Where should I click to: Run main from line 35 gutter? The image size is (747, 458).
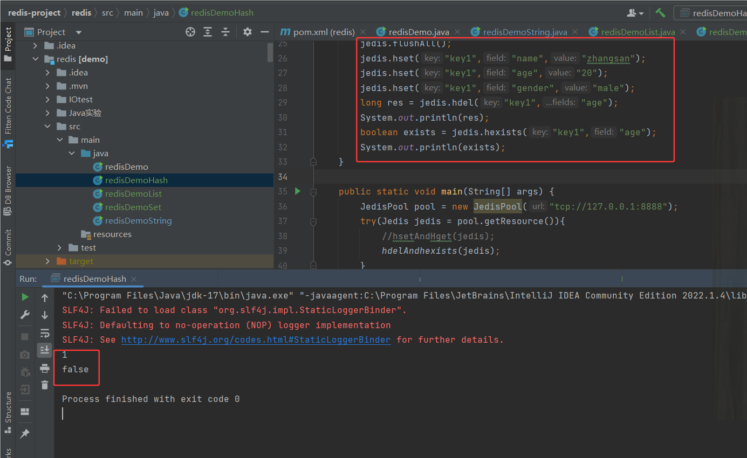pos(297,191)
